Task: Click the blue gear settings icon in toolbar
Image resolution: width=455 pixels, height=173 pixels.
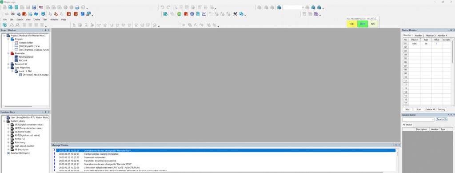Action: point(192,14)
